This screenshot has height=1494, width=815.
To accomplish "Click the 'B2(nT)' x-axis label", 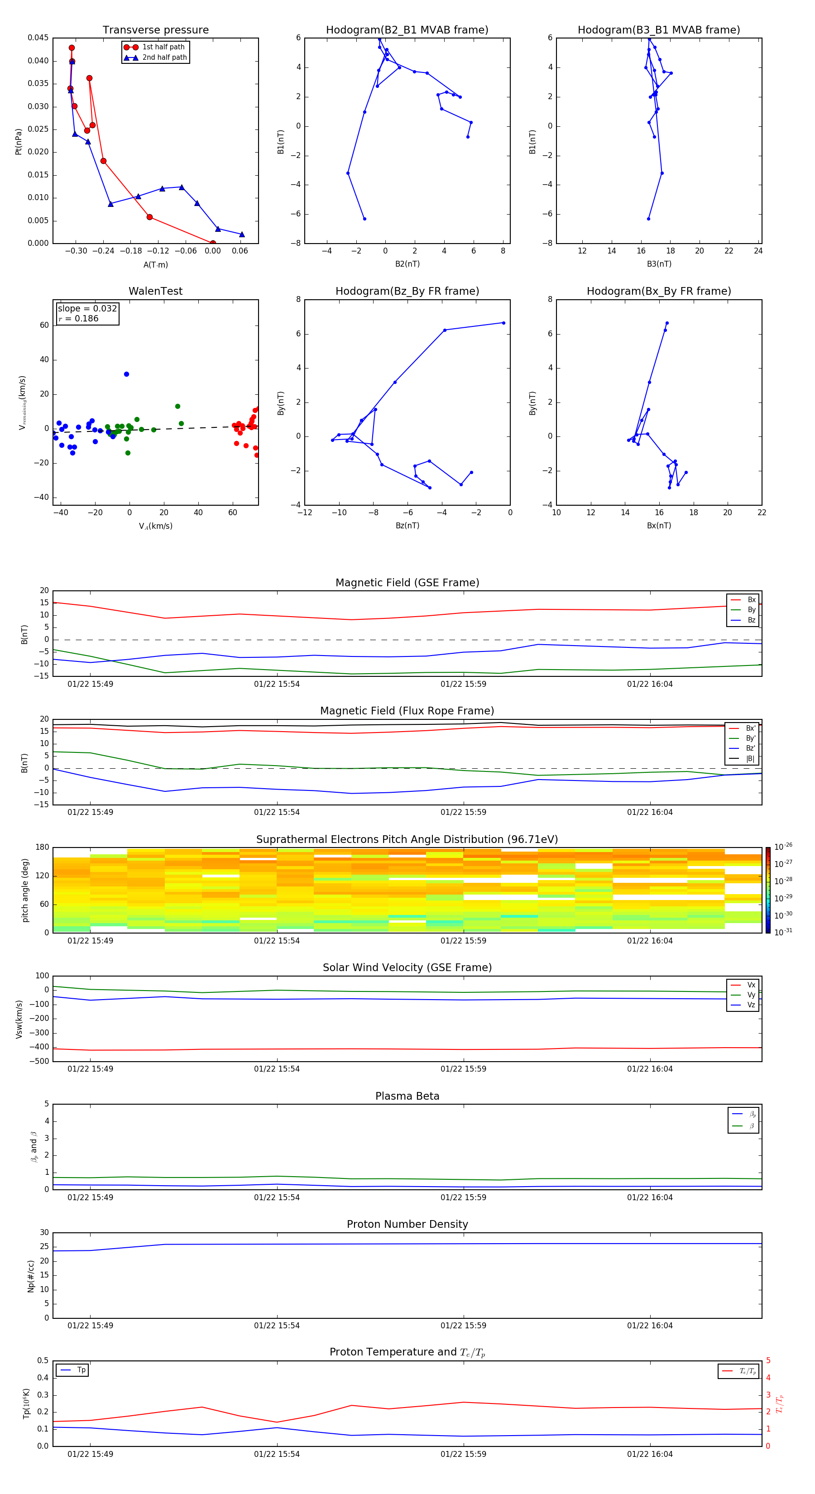I will [x=407, y=264].
